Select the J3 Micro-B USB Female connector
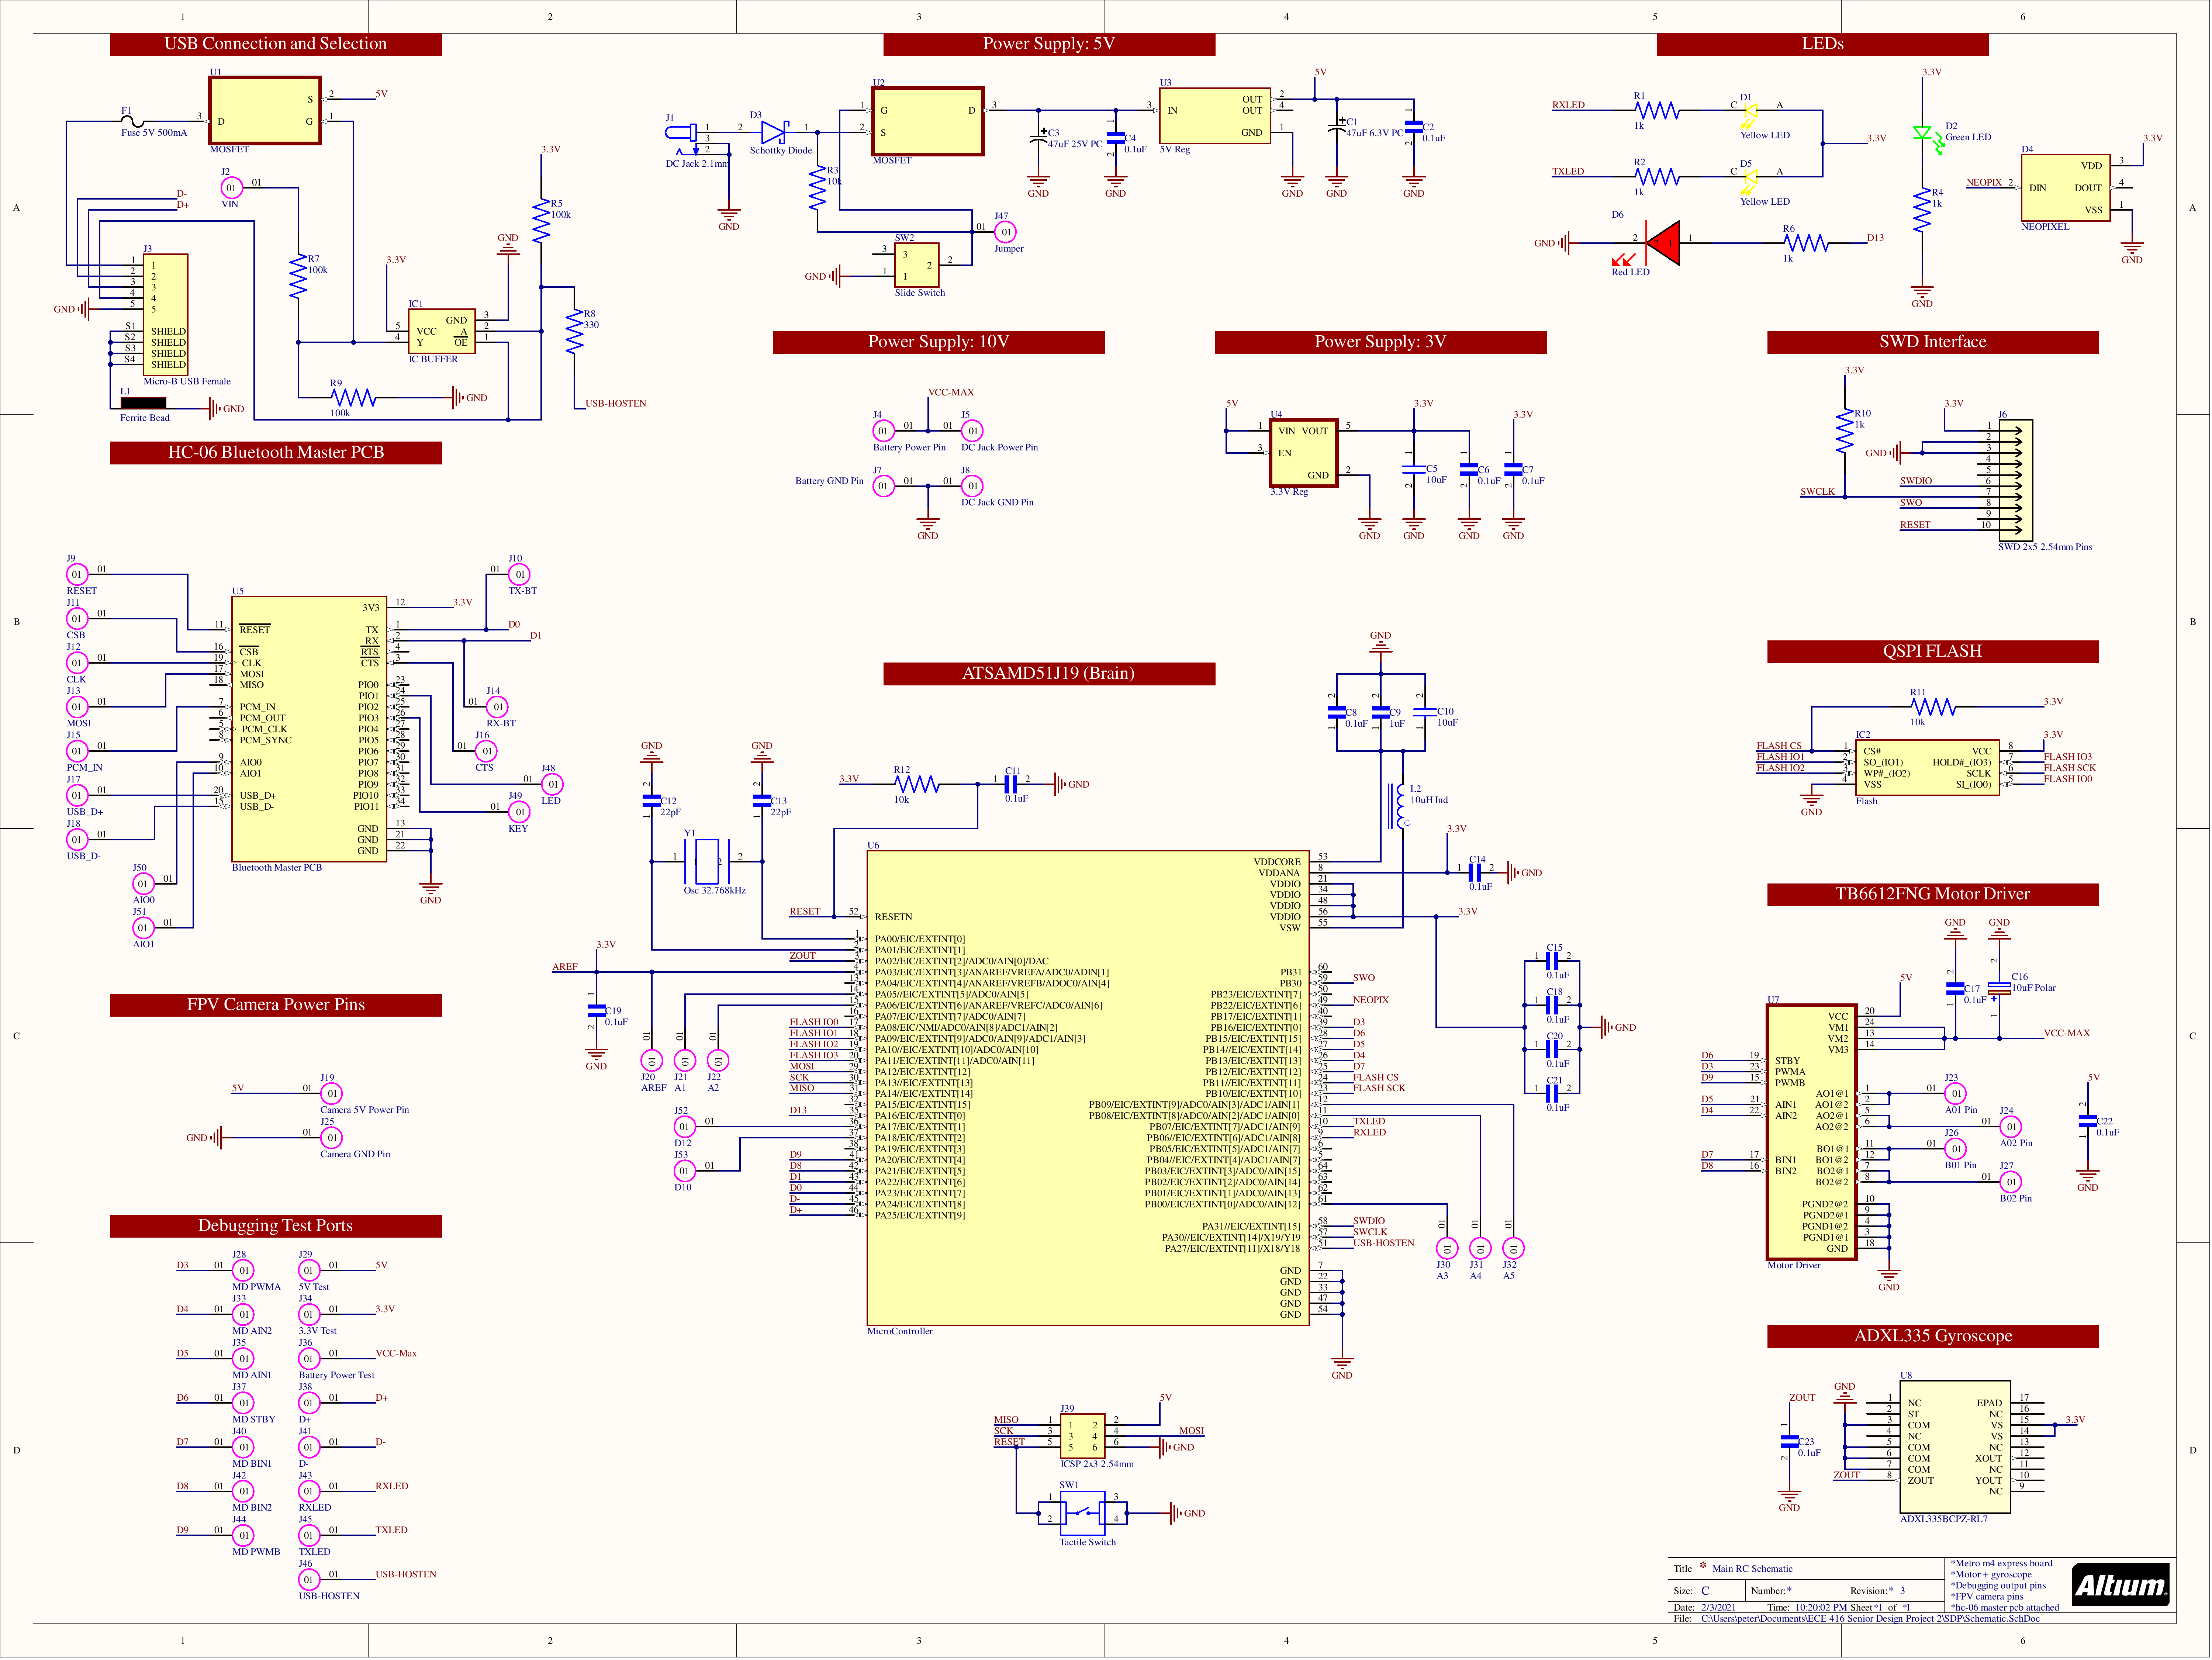Screen dimensions: 2212x1660 166,315
